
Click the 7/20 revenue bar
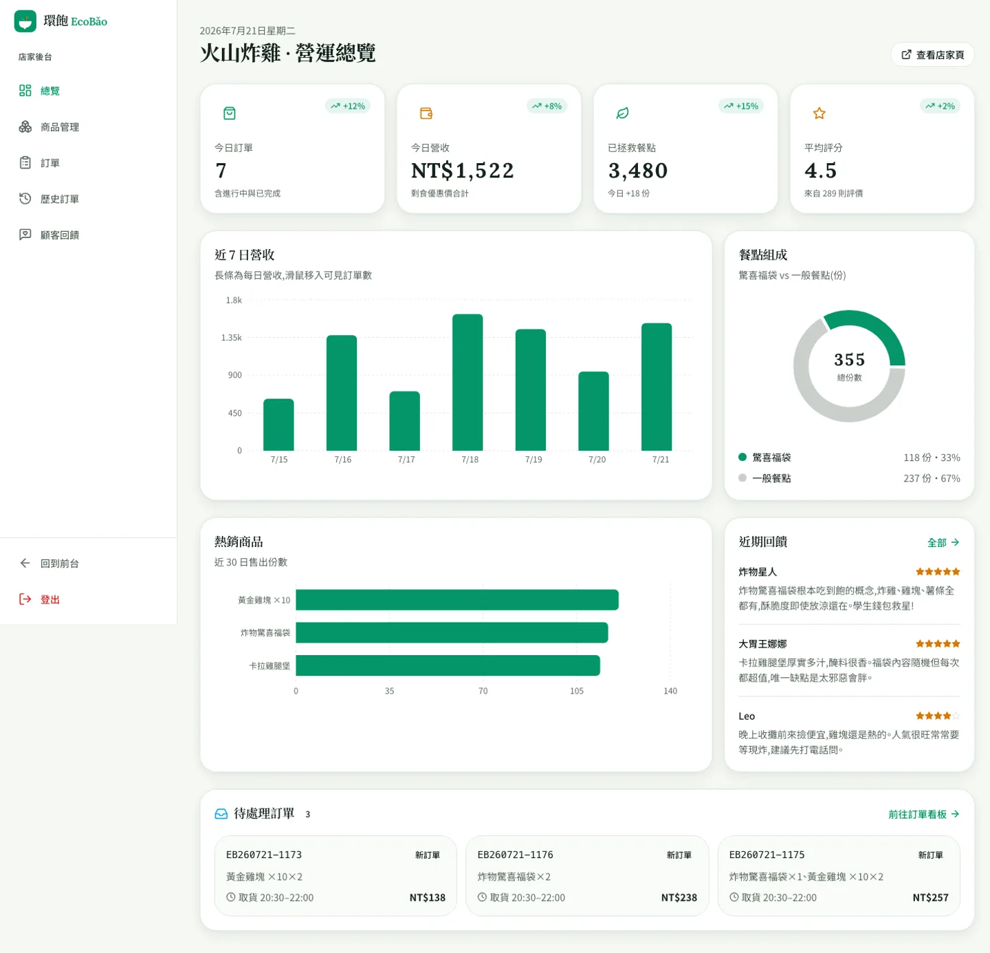[x=593, y=411]
